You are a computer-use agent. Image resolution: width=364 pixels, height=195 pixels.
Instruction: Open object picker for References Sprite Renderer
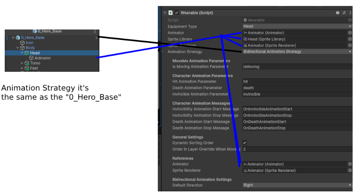350,170
